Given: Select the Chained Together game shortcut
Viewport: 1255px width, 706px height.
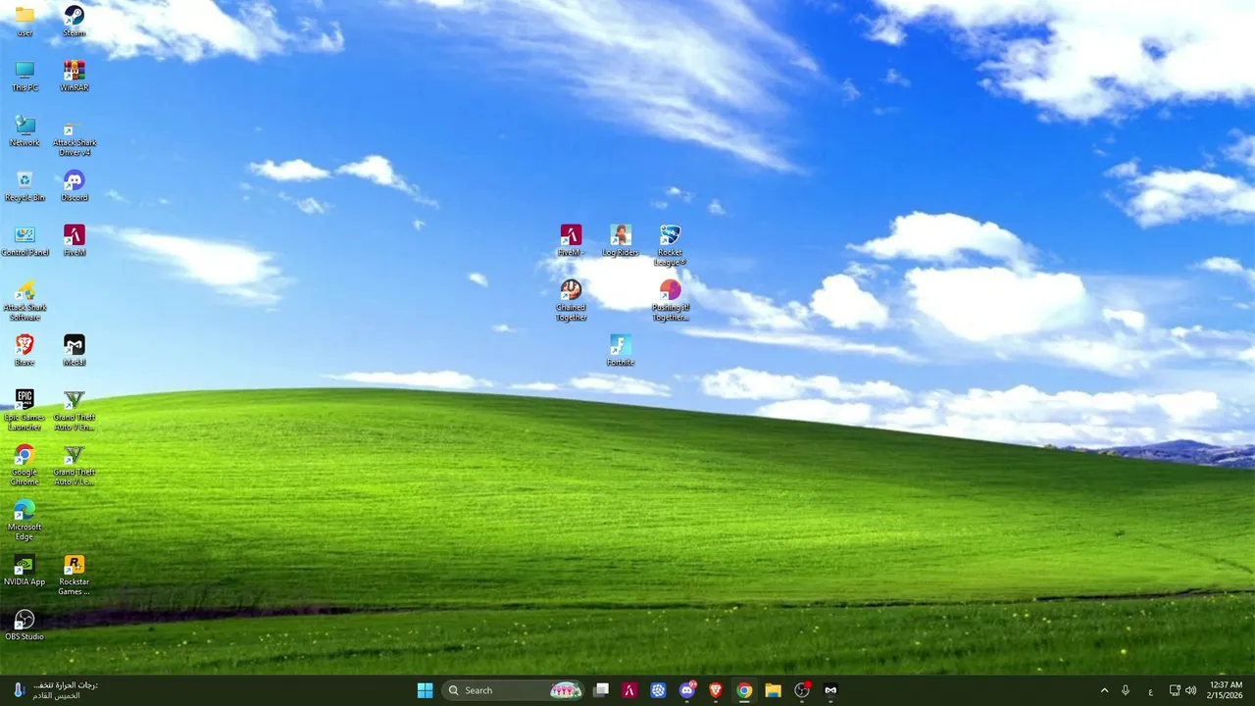Looking at the screenshot, I should click(571, 300).
